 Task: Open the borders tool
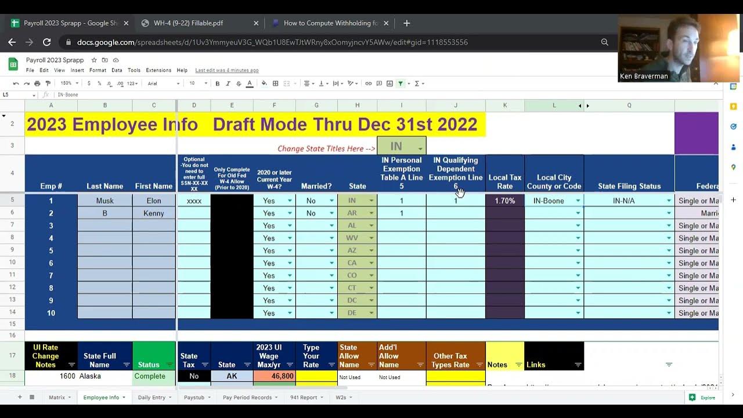[x=275, y=84]
